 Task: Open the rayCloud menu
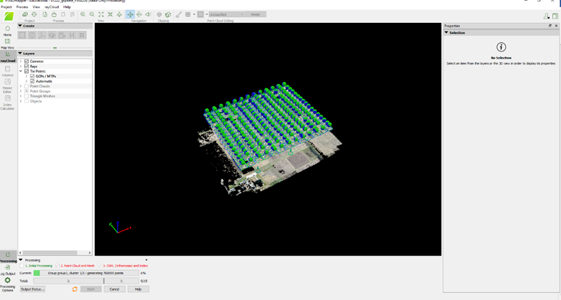tap(51, 7)
